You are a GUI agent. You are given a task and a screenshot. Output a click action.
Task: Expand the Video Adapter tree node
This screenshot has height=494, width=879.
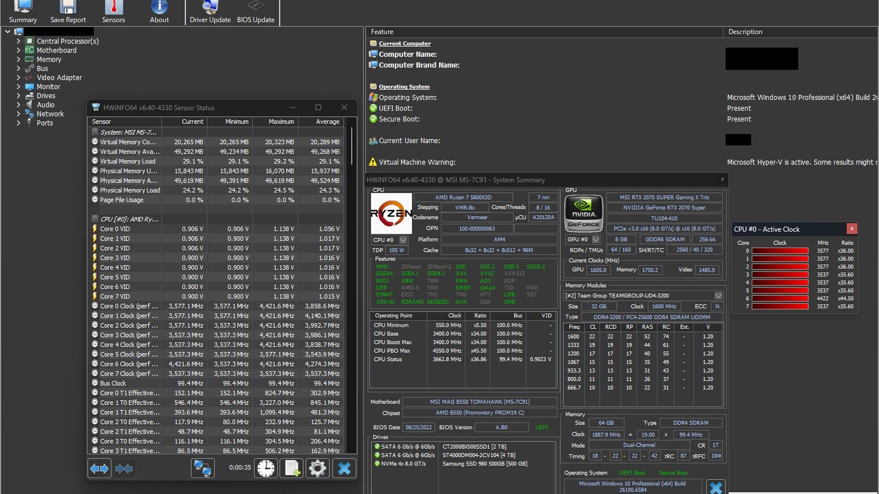click(x=18, y=78)
